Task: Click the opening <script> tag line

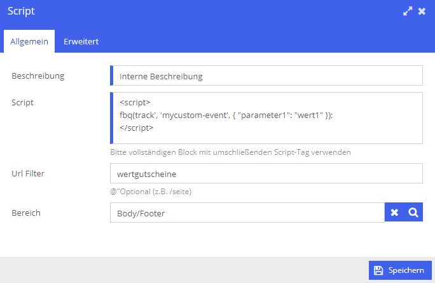Action: 135,102
